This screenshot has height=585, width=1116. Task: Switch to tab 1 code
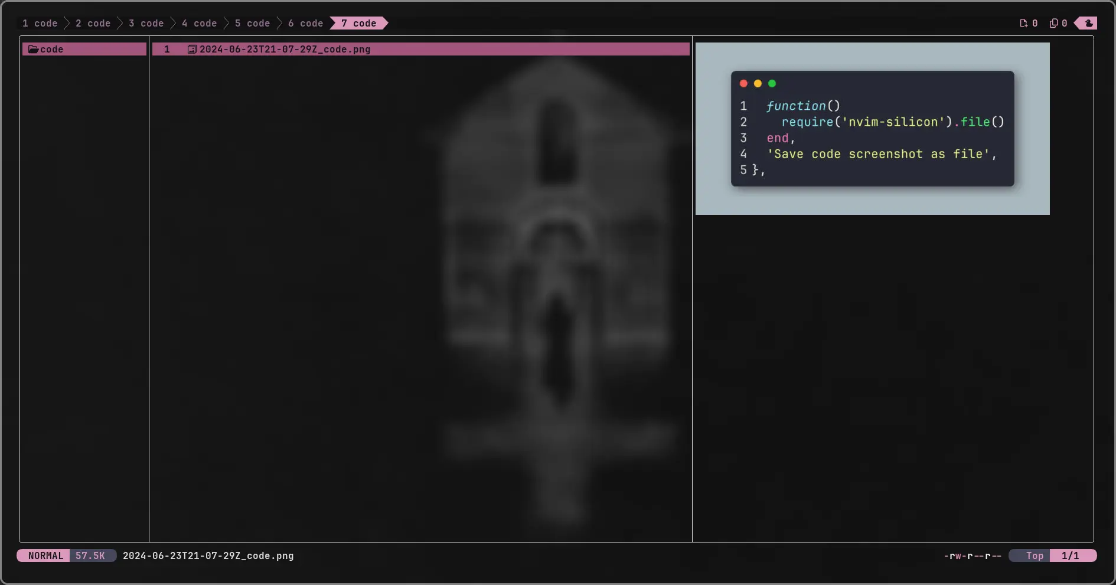[x=40, y=23]
